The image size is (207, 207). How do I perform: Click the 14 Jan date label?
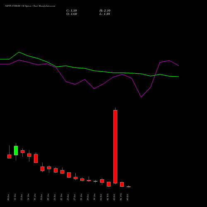29,197
